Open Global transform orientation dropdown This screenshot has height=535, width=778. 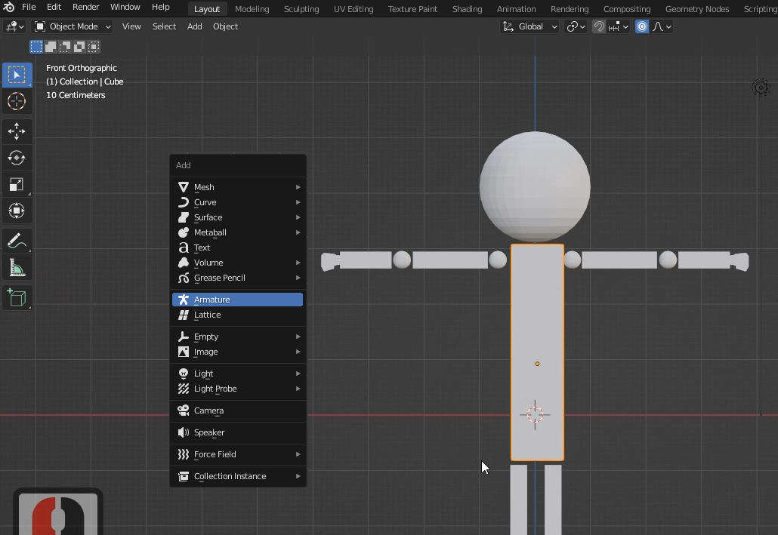click(x=530, y=26)
